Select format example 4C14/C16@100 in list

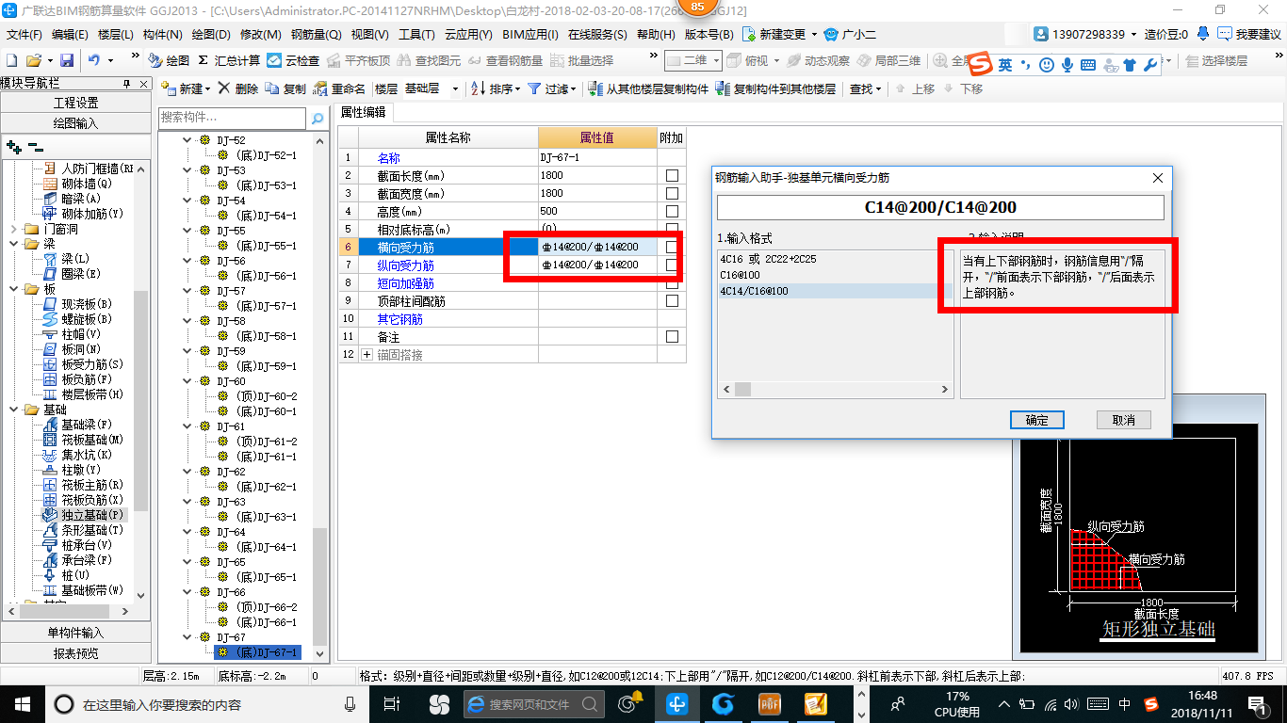[x=835, y=291]
